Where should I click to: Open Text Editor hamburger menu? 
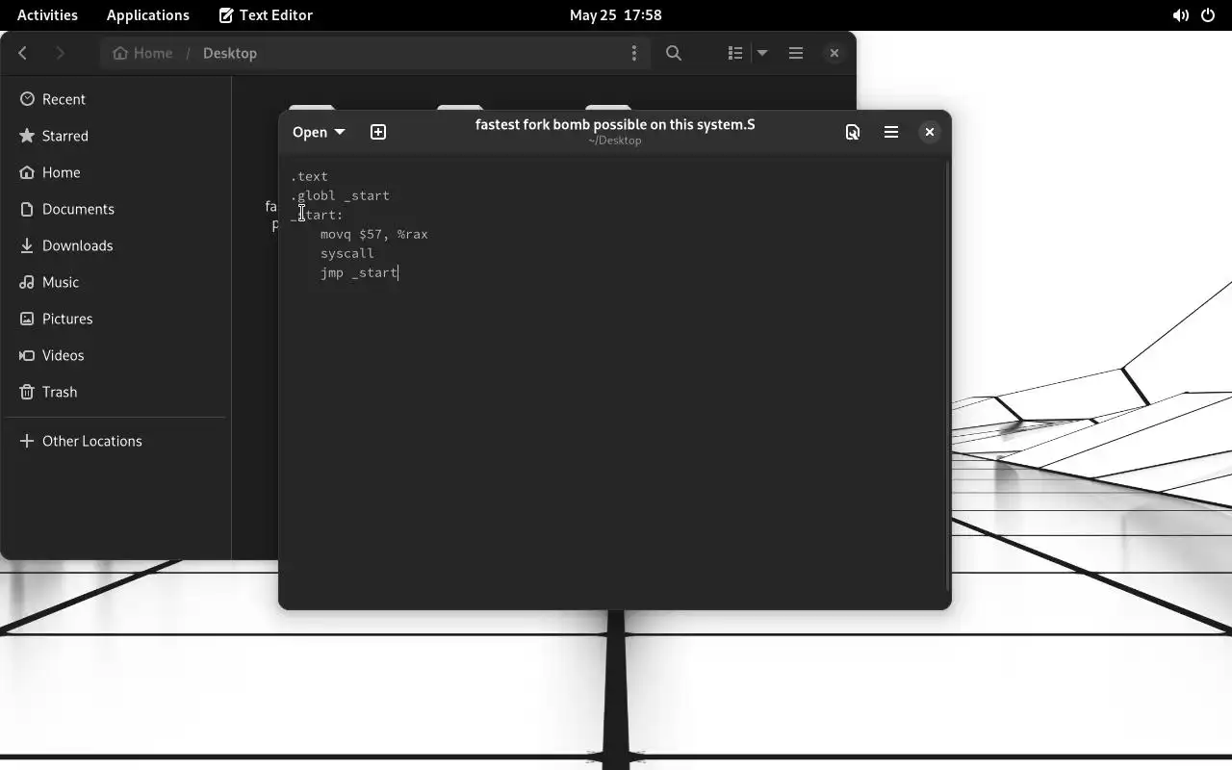[x=891, y=132]
